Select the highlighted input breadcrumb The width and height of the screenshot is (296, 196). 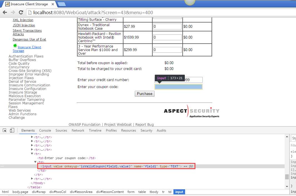tap(179, 192)
